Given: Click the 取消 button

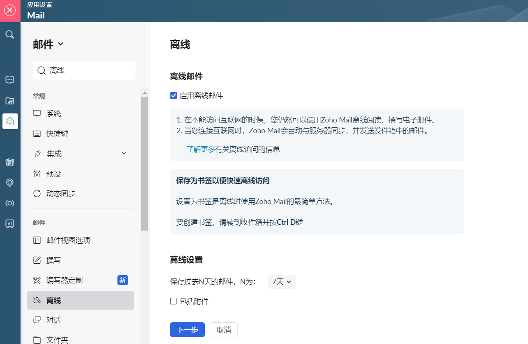Looking at the screenshot, I should point(224,330).
